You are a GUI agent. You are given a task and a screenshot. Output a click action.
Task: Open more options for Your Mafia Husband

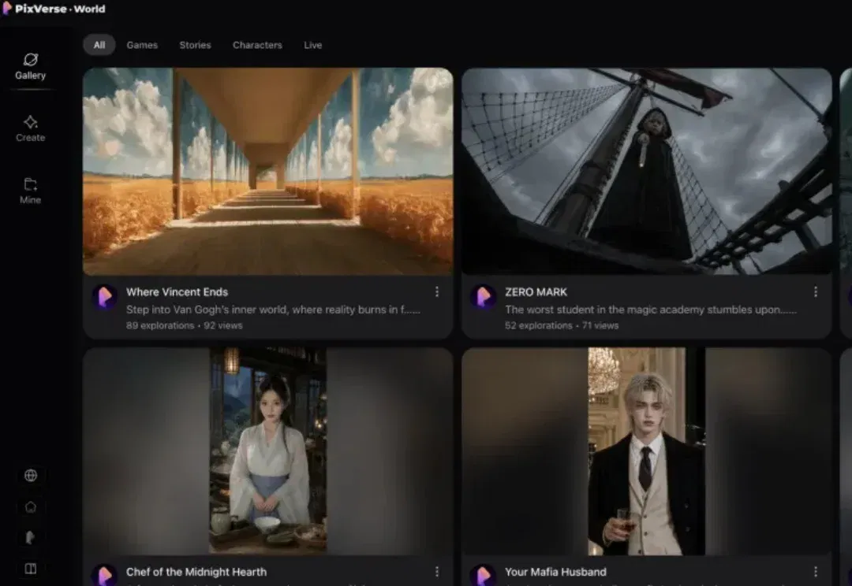point(816,572)
